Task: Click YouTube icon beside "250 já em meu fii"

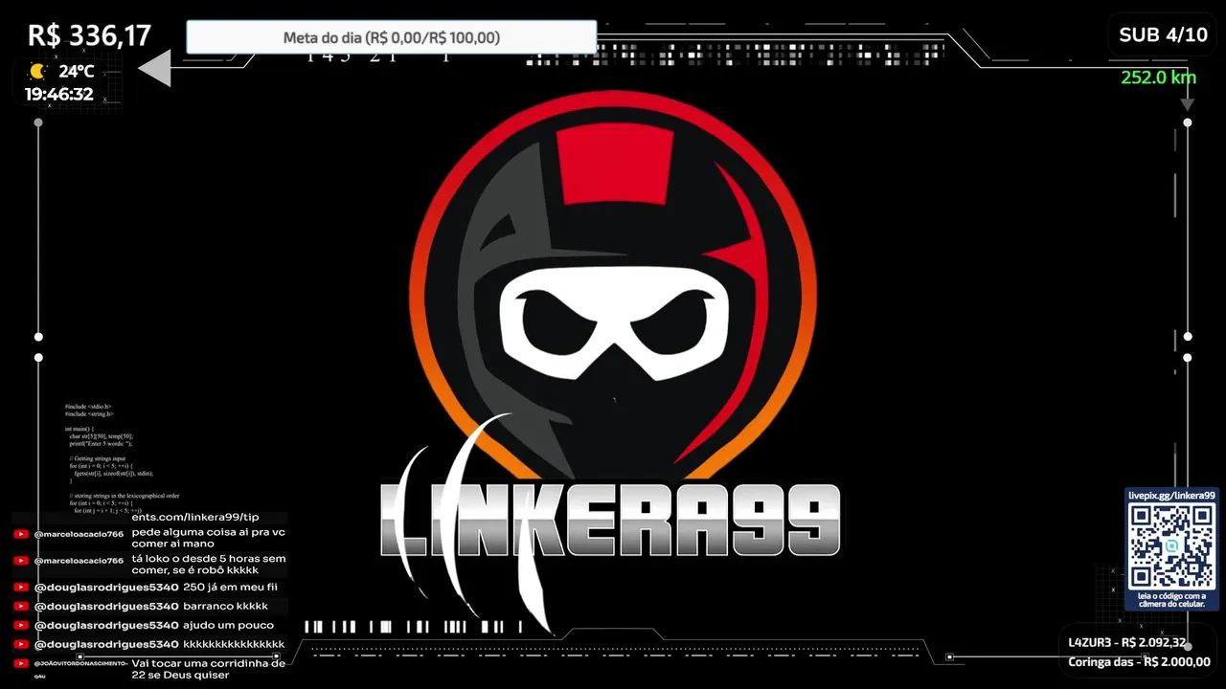Action: click(x=21, y=588)
